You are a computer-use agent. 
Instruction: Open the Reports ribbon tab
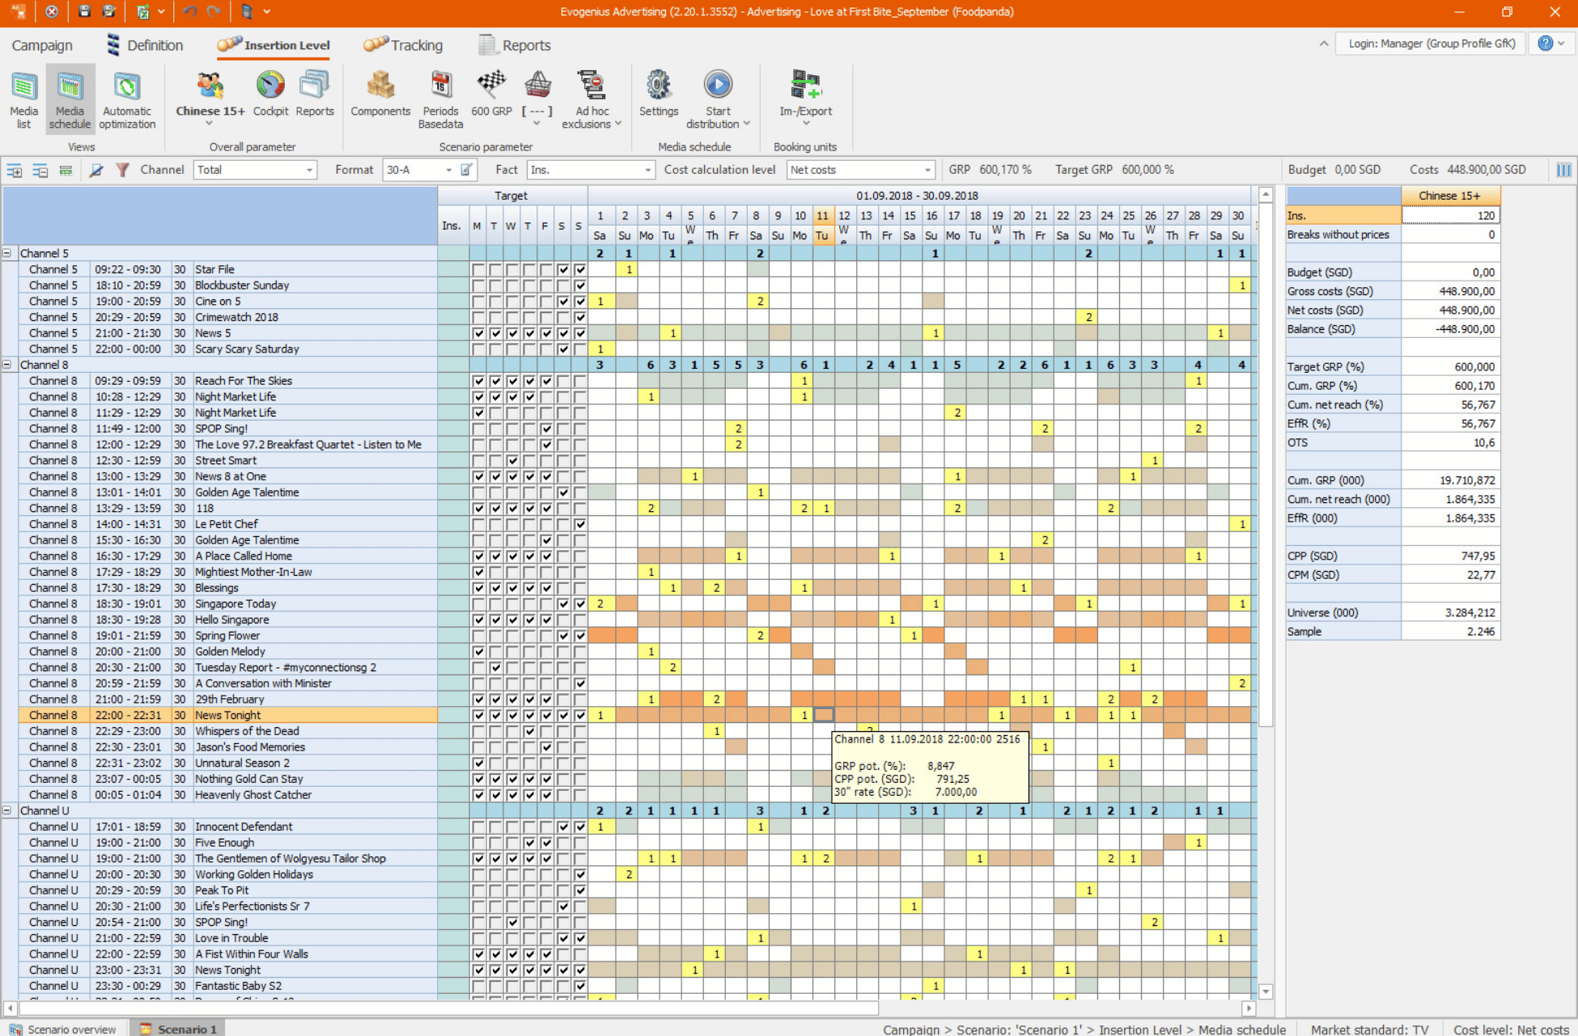(515, 45)
